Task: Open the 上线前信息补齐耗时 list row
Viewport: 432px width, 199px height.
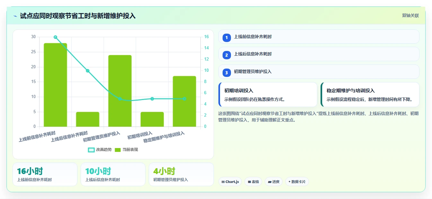Action: pyautogui.click(x=319, y=37)
